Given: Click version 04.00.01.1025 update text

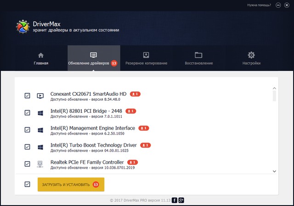Looking at the screenshot, I should (90, 151).
